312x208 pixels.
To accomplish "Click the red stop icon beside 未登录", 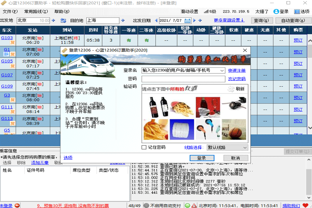I will 16,206.
